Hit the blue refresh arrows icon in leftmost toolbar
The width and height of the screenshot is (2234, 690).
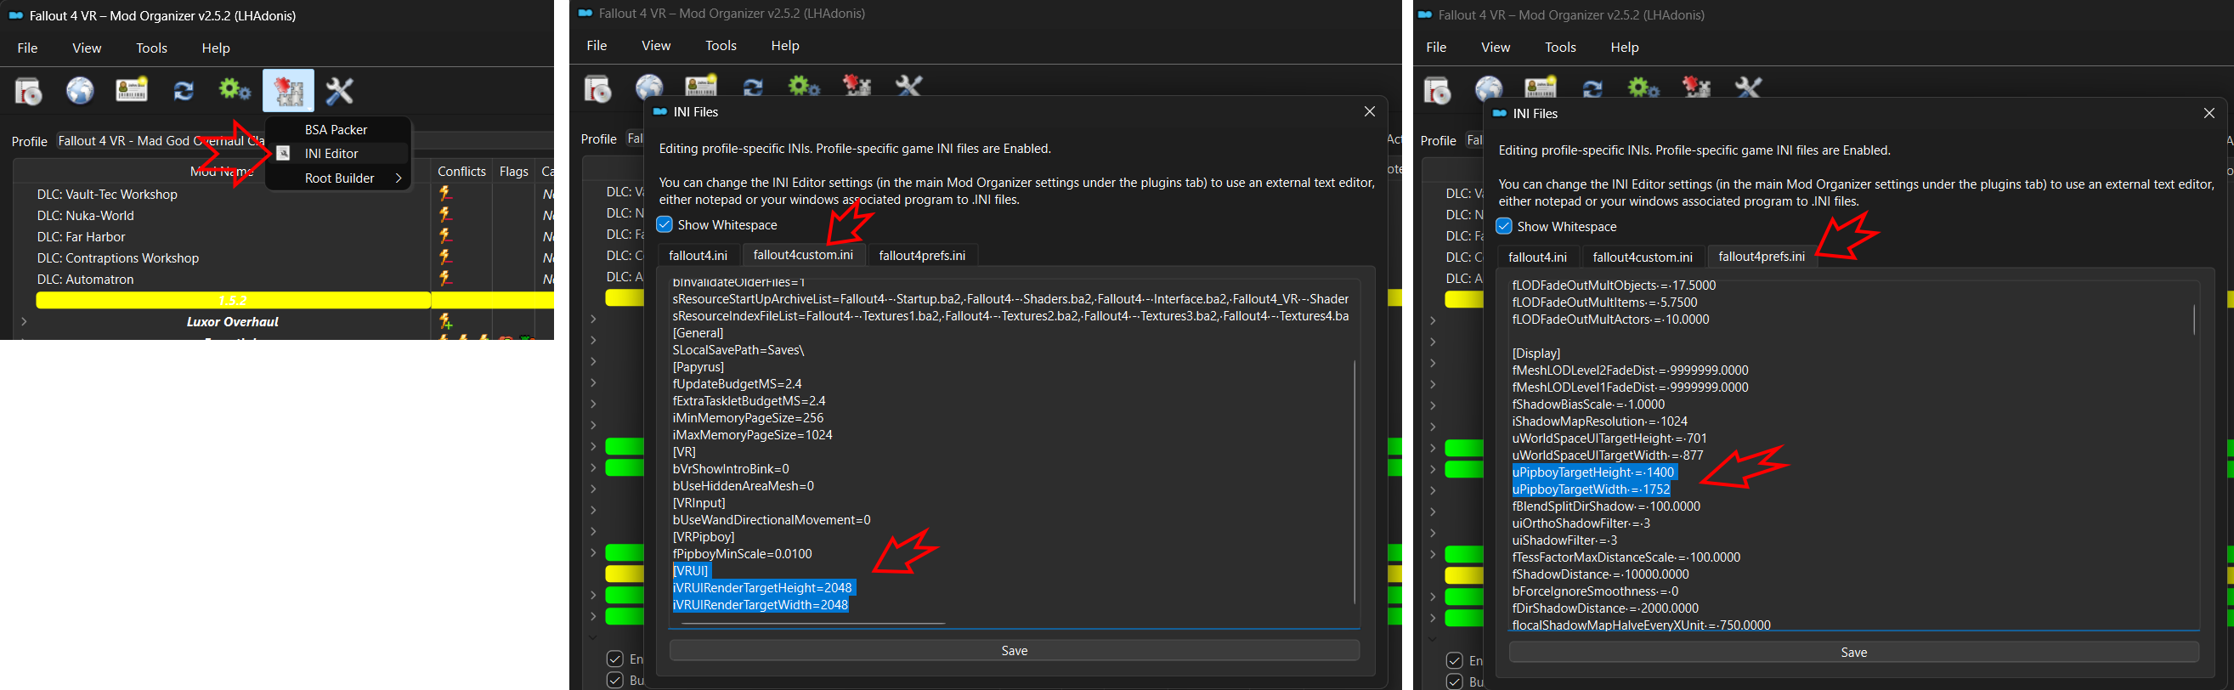pyautogui.click(x=184, y=91)
